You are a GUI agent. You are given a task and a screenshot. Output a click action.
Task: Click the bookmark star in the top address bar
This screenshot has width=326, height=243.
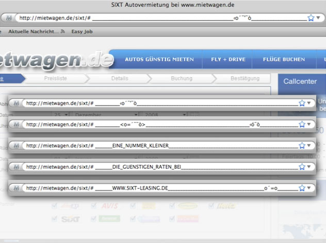click(311, 18)
